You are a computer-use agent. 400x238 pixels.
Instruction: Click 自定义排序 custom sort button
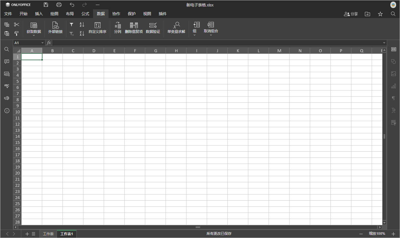[97, 28]
